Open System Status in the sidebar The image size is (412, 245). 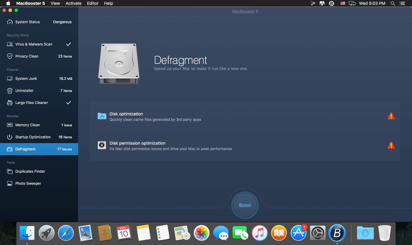point(39,22)
